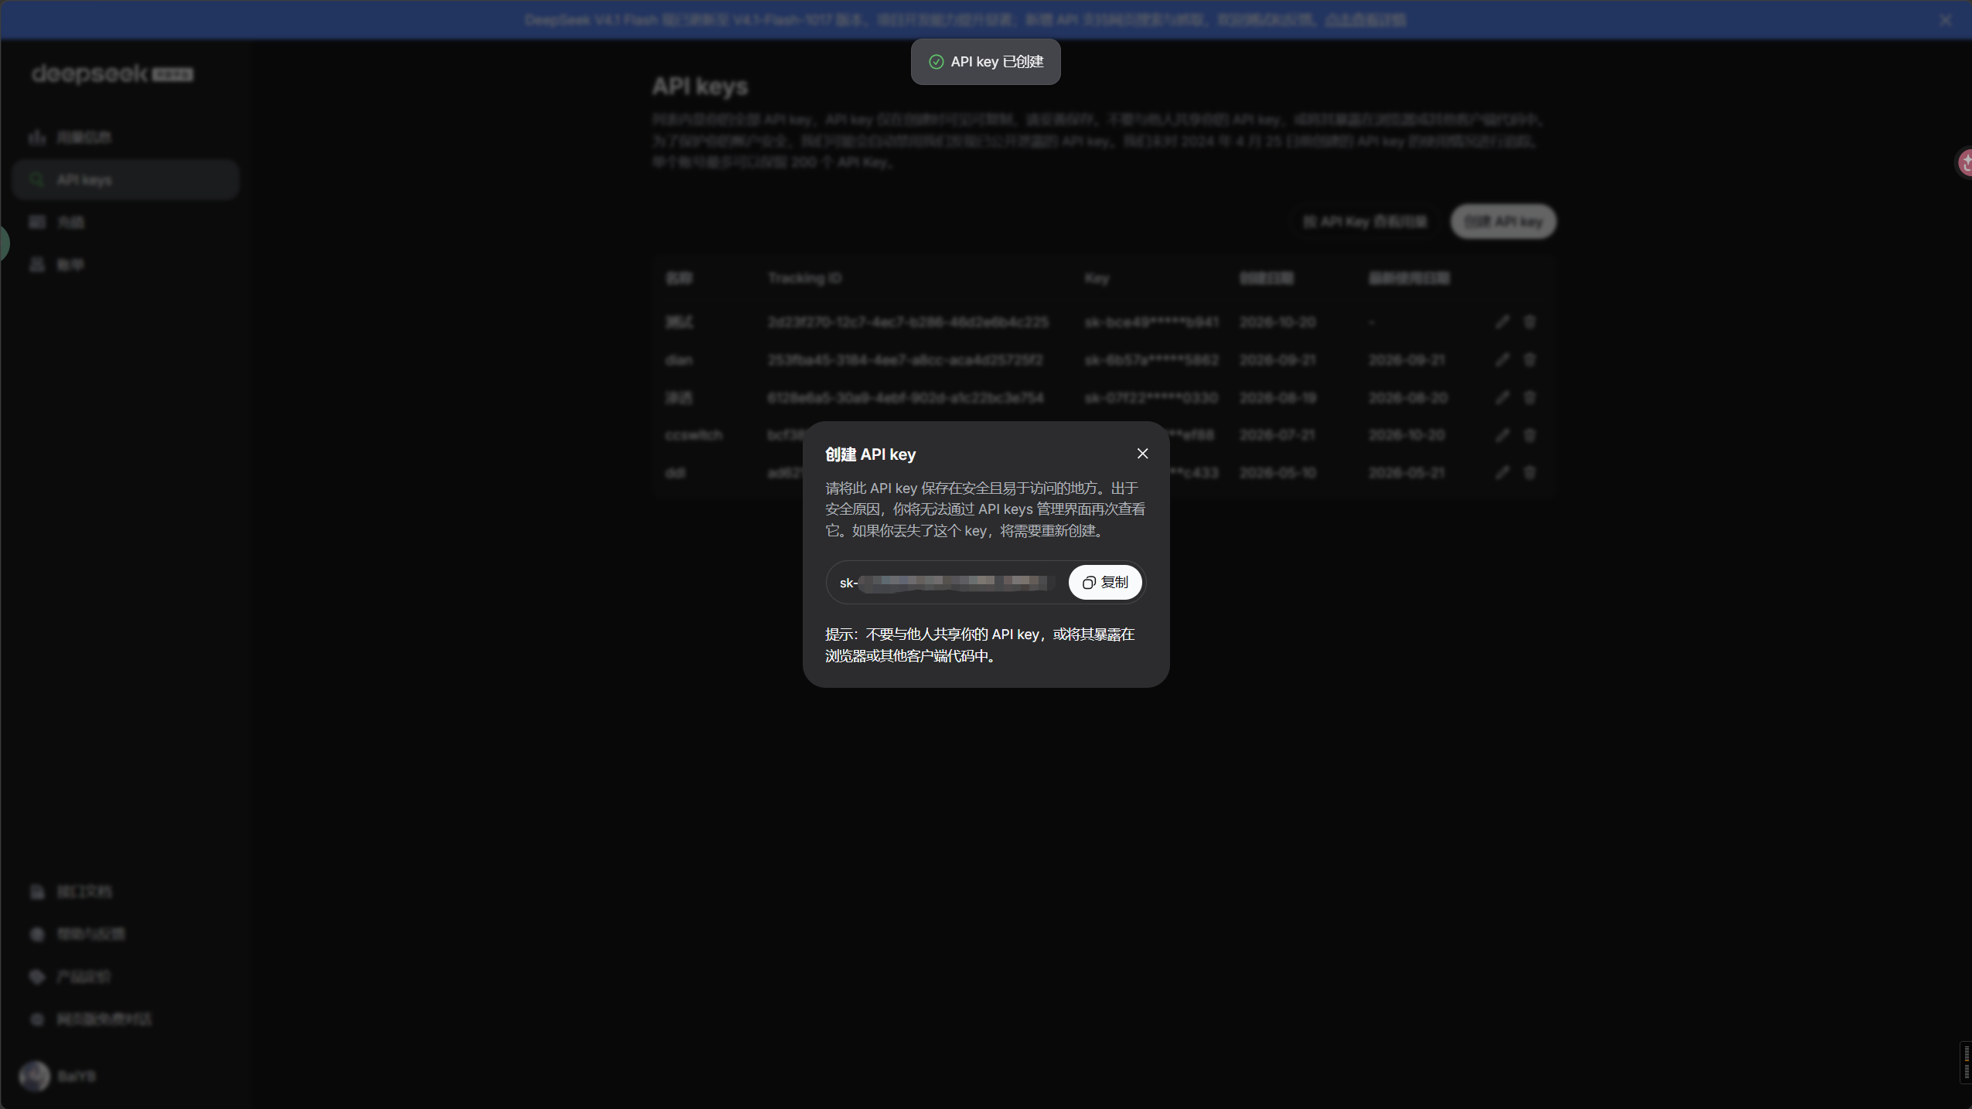Click the ccswitch key name cell
This screenshot has width=1972, height=1109.
tap(694, 435)
